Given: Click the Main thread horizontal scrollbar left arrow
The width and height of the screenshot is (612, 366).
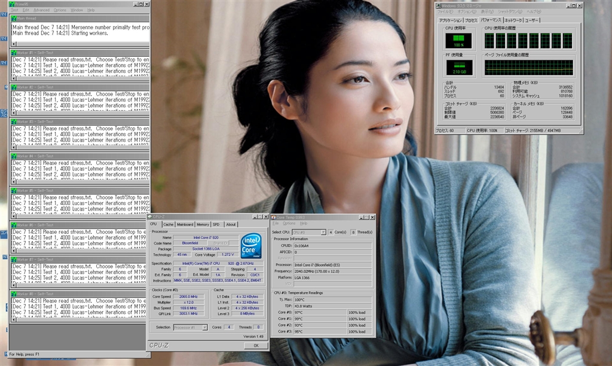Looking at the screenshot, I should (x=13, y=44).
